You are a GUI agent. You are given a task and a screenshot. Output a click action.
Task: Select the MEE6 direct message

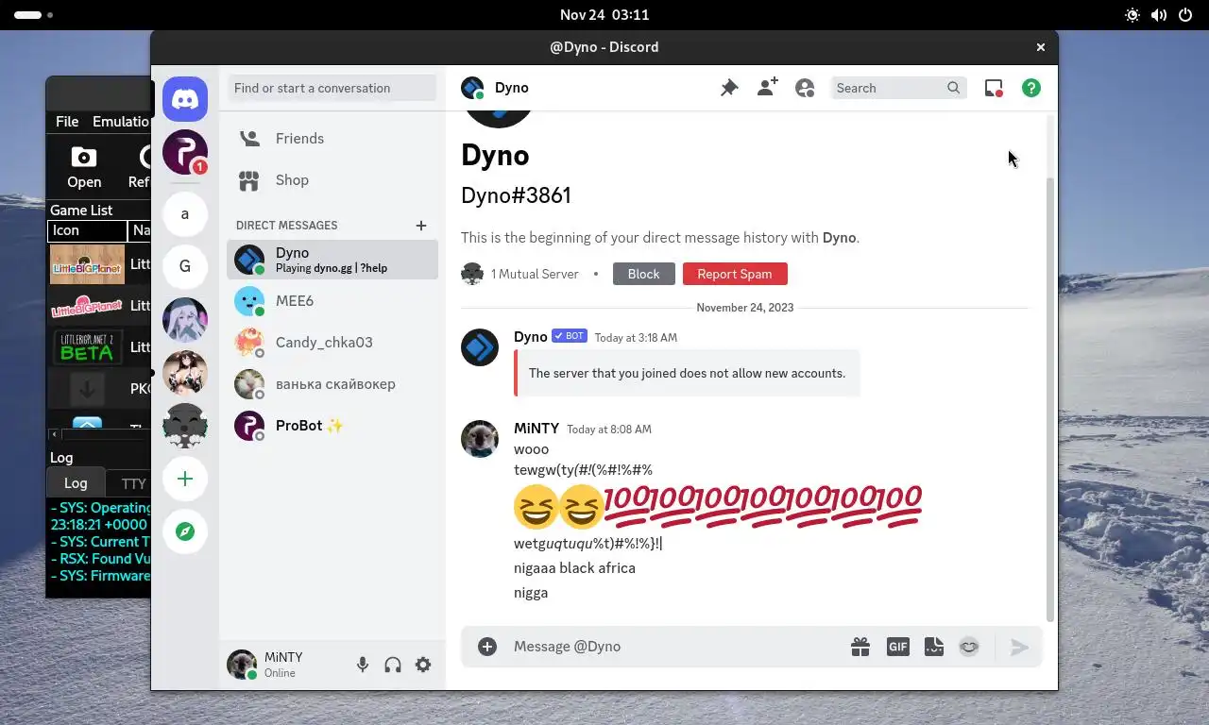[x=332, y=301]
